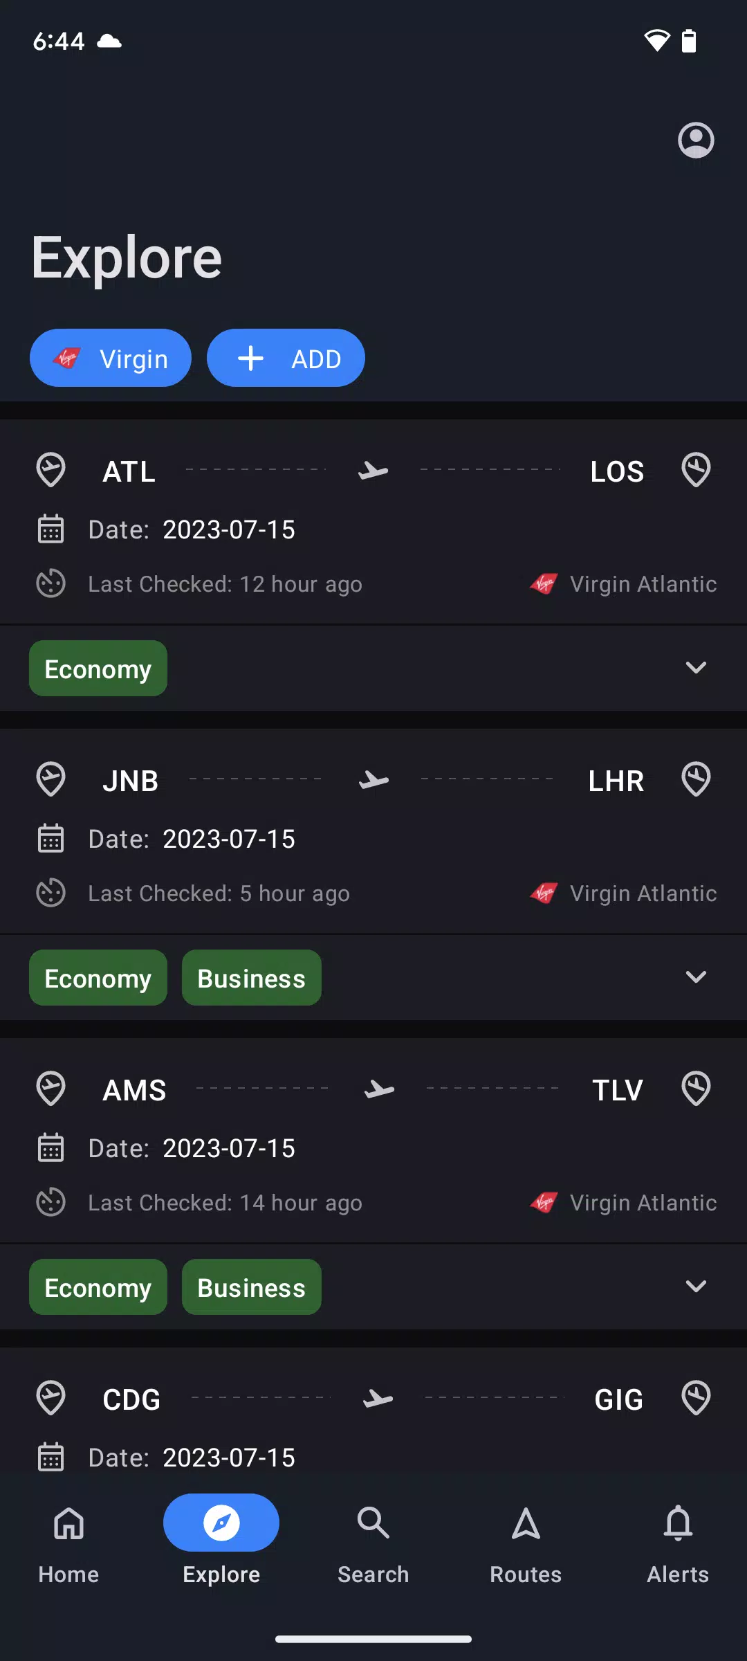Tap the TLV arrival pin icon
The width and height of the screenshot is (747, 1661).
coord(696,1089)
